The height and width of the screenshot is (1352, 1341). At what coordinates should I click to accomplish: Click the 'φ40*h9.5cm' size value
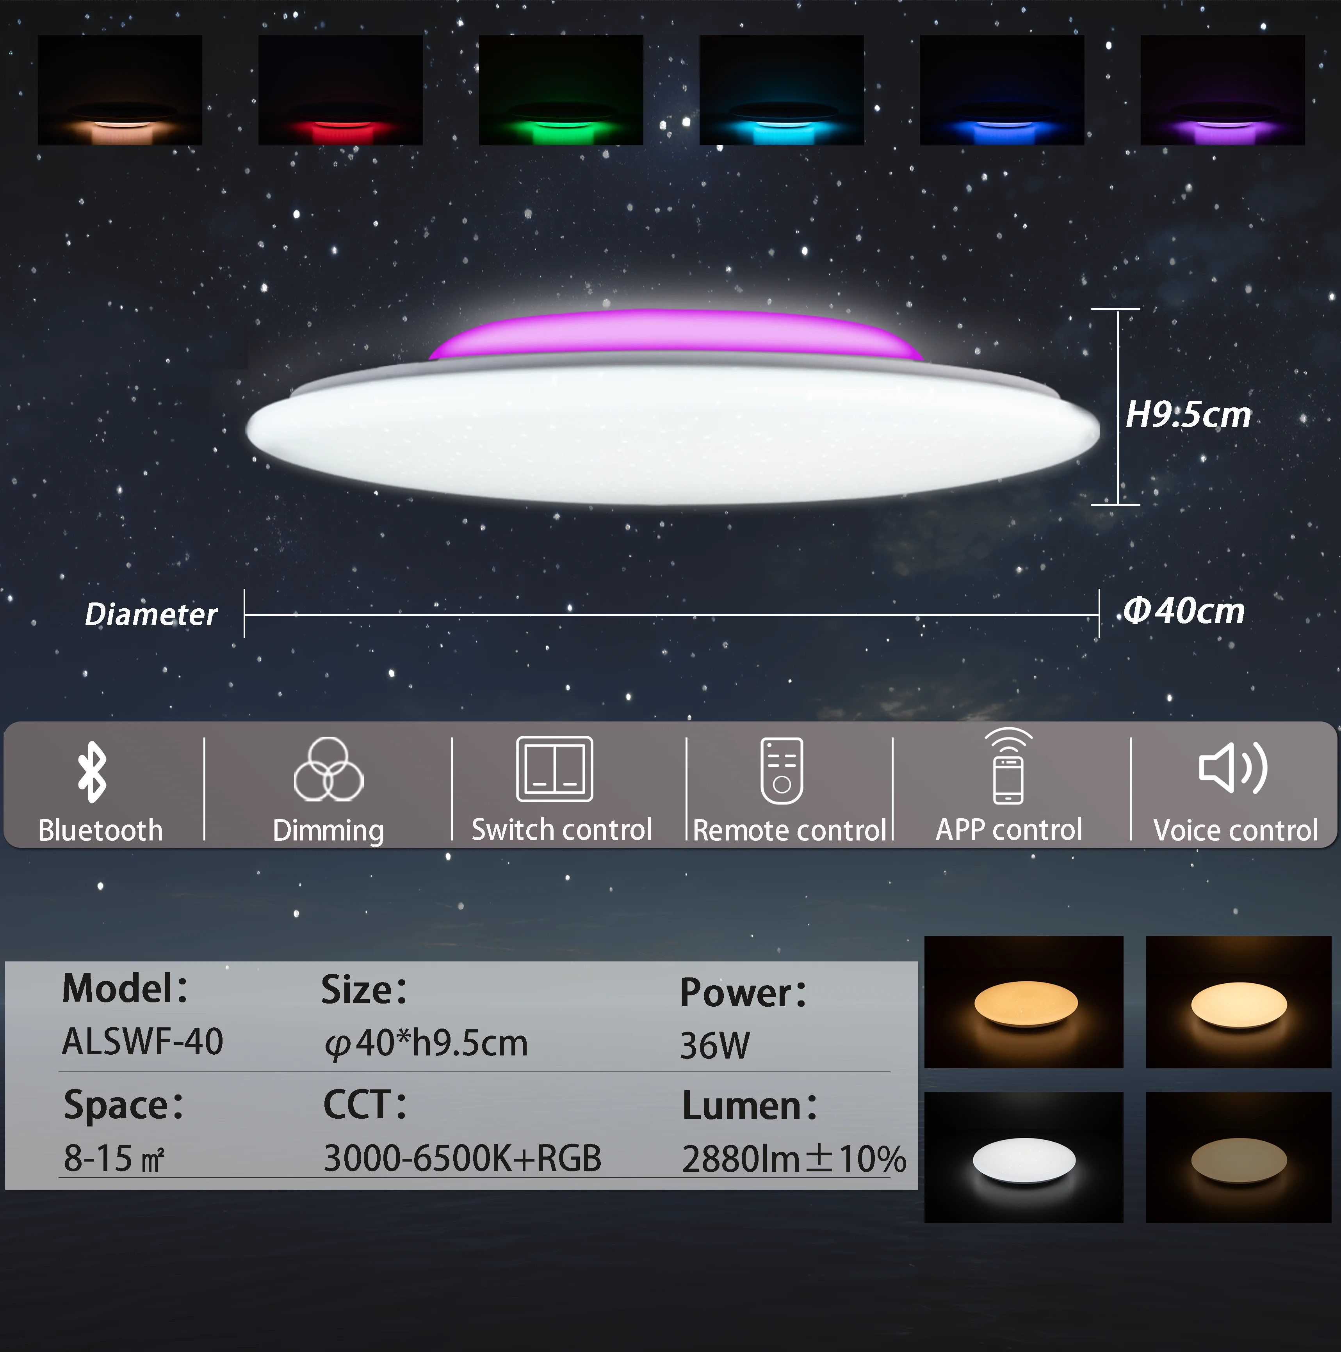[426, 1043]
